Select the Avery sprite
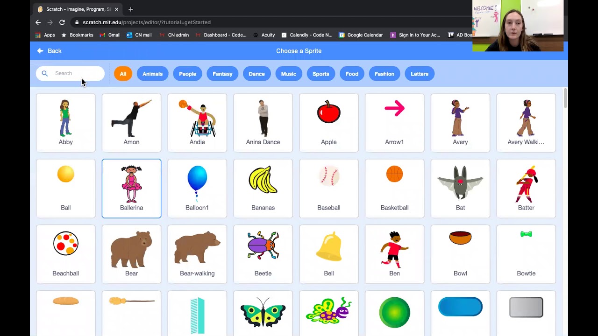598x336 pixels. pyautogui.click(x=460, y=123)
